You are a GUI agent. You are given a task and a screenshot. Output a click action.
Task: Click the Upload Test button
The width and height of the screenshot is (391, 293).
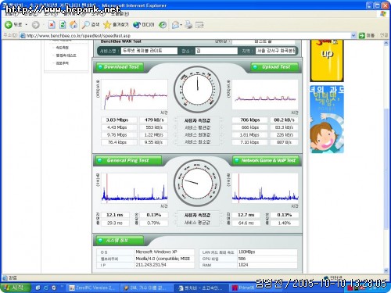(x=274, y=67)
